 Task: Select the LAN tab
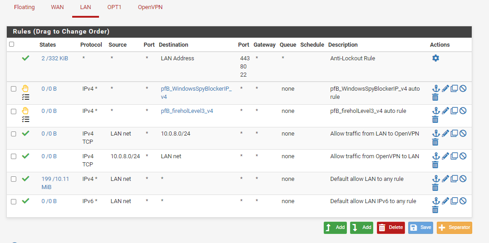pos(85,7)
